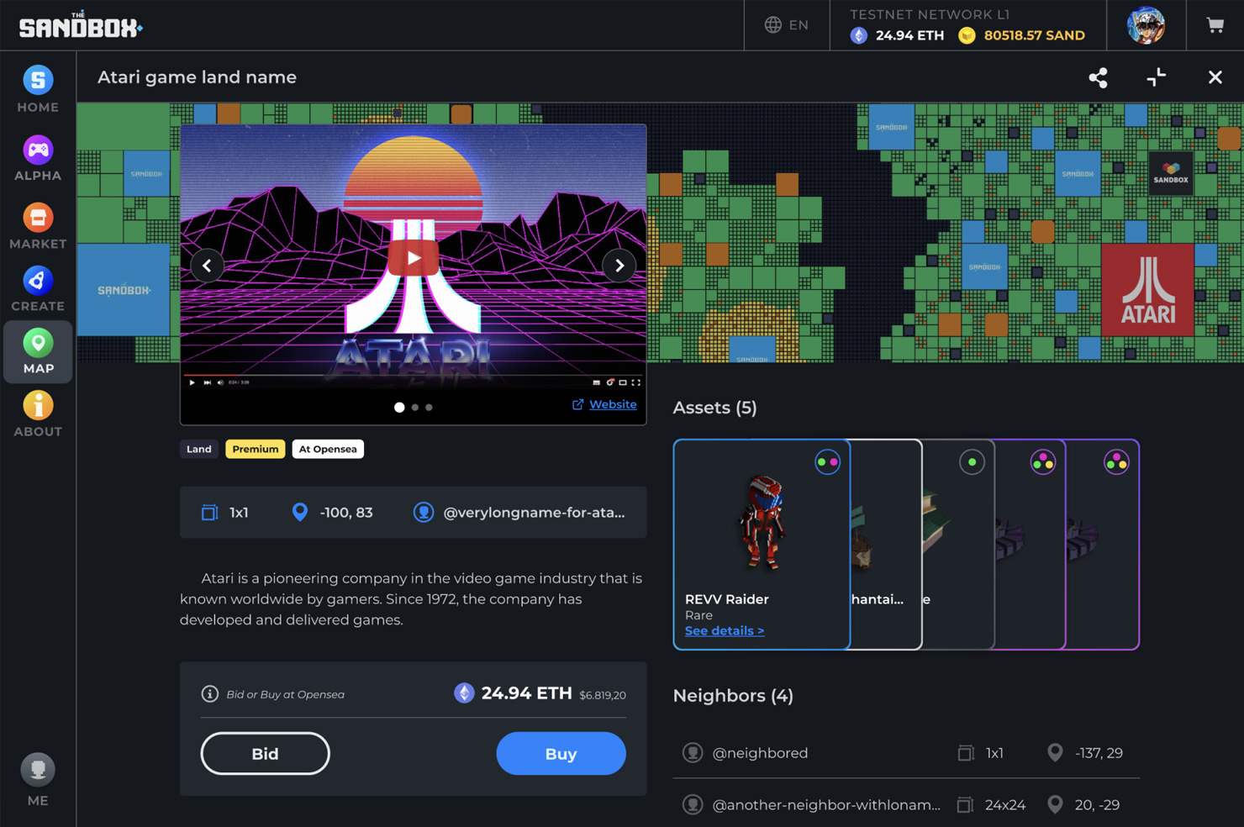1244x827 pixels.
Task: Open the Website link
Action: pos(612,404)
